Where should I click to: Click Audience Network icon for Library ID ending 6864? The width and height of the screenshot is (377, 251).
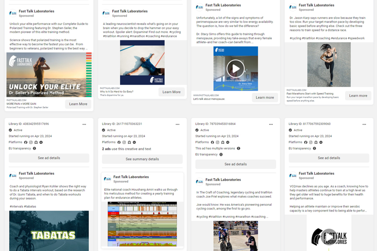click(x=223, y=142)
